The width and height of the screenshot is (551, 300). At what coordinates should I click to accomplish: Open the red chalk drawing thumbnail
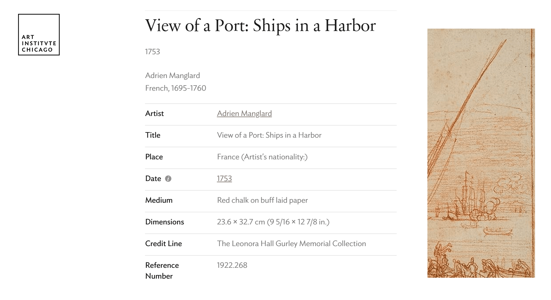(481, 153)
